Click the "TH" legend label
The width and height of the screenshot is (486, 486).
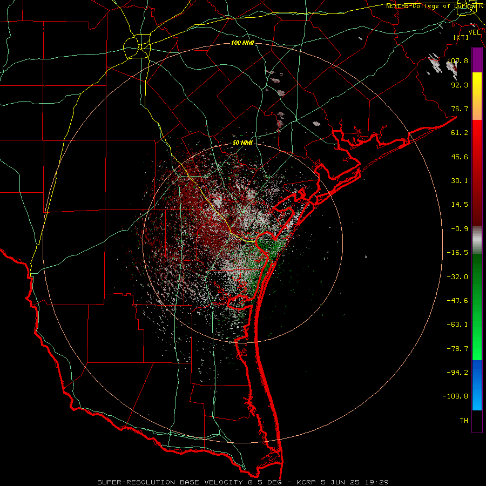pos(464,421)
